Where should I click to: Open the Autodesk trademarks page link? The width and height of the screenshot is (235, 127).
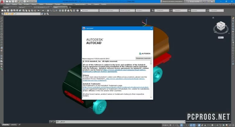point(116,88)
